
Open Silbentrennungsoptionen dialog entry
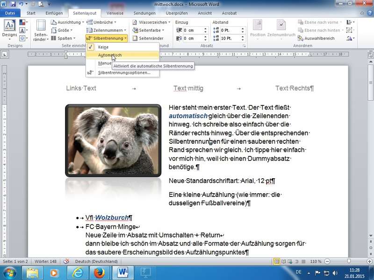point(124,73)
